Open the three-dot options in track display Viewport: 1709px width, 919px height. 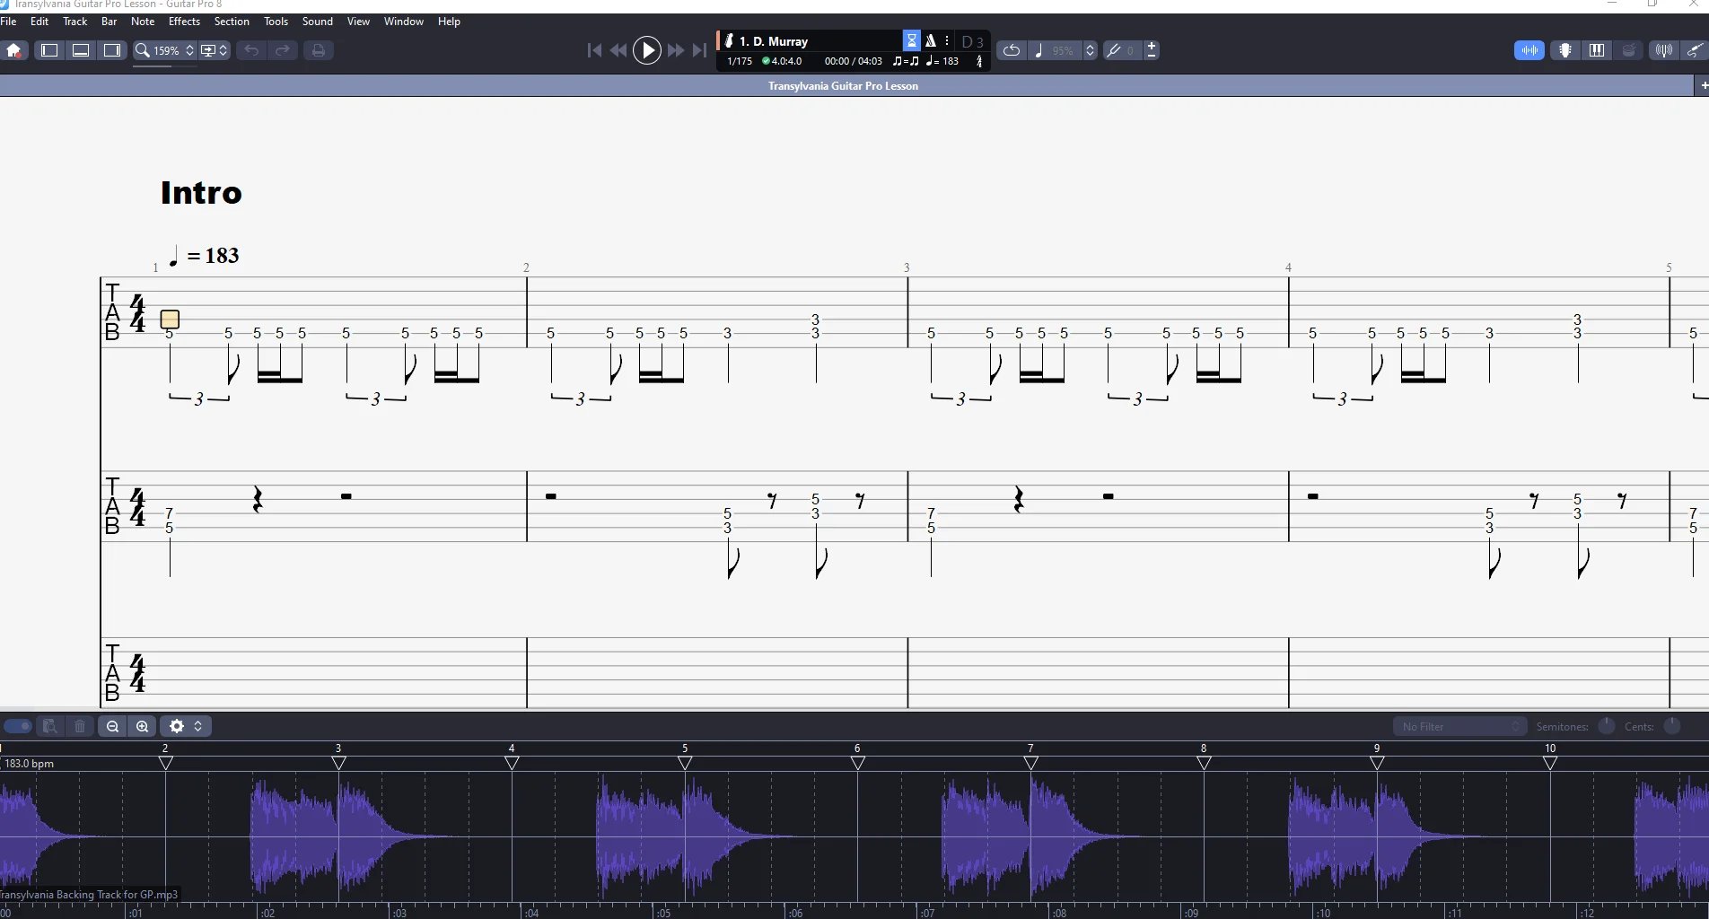[947, 40]
